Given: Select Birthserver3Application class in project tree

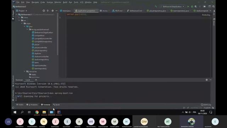Looking at the screenshot, I should click(x=42, y=32).
